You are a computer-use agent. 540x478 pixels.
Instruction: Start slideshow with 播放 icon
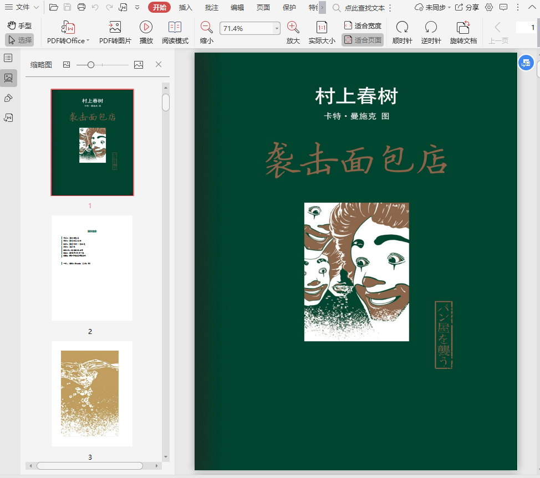(146, 28)
